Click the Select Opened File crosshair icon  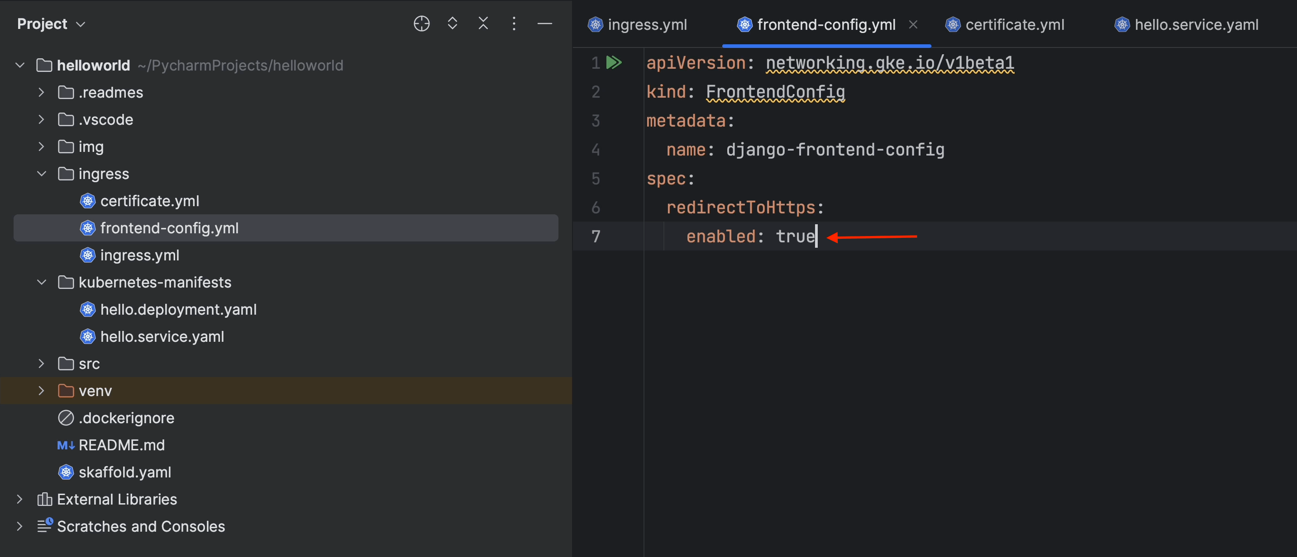(421, 24)
